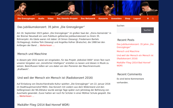Image resolution: width=173 pixels, height=108 pixels.
Task: Open the Mensch und Maschine post heading
Action: [32, 54]
